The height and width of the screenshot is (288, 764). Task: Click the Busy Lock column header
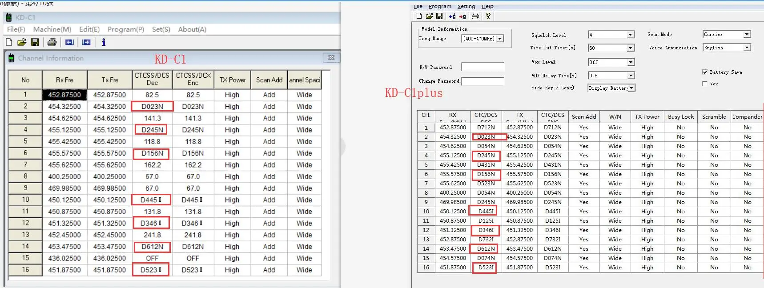click(680, 117)
